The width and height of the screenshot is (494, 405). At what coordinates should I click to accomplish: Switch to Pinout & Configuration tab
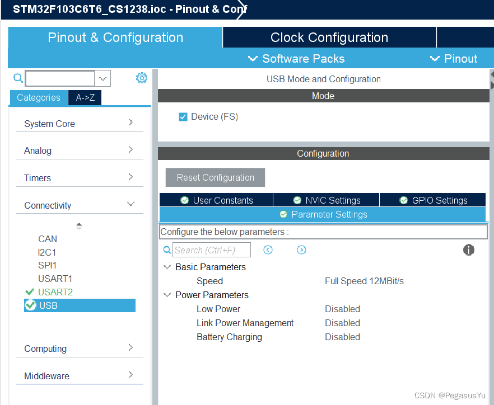pos(115,37)
